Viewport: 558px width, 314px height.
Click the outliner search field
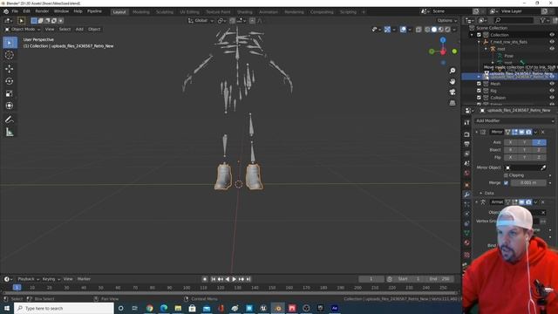(514, 21)
